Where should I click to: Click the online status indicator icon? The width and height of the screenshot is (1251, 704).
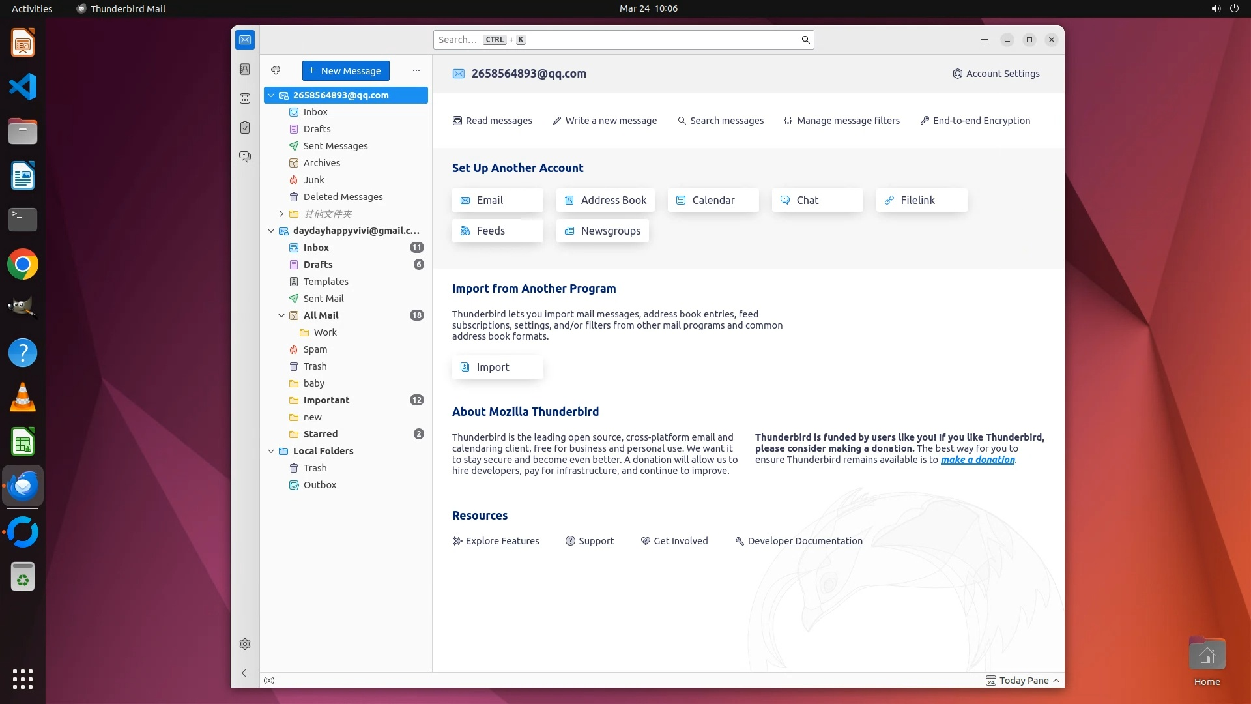click(x=269, y=681)
